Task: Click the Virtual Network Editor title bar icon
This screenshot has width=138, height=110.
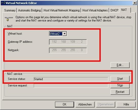Action: (3, 3)
